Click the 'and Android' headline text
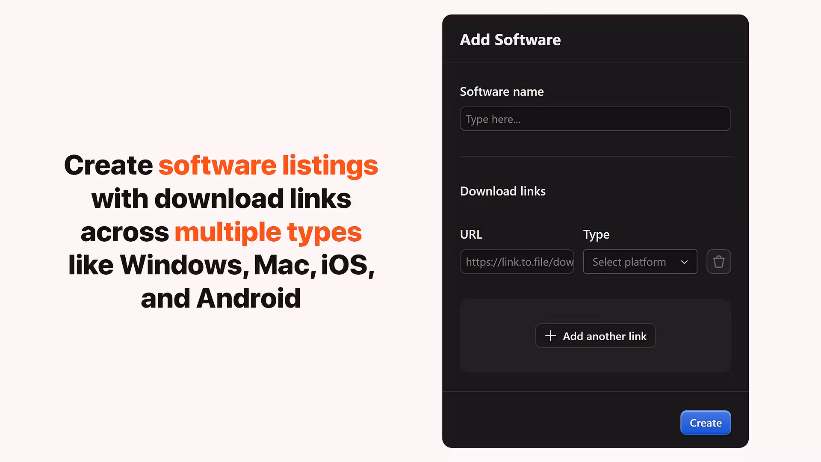Viewport: 821px width, 462px height. pyautogui.click(x=221, y=298)
